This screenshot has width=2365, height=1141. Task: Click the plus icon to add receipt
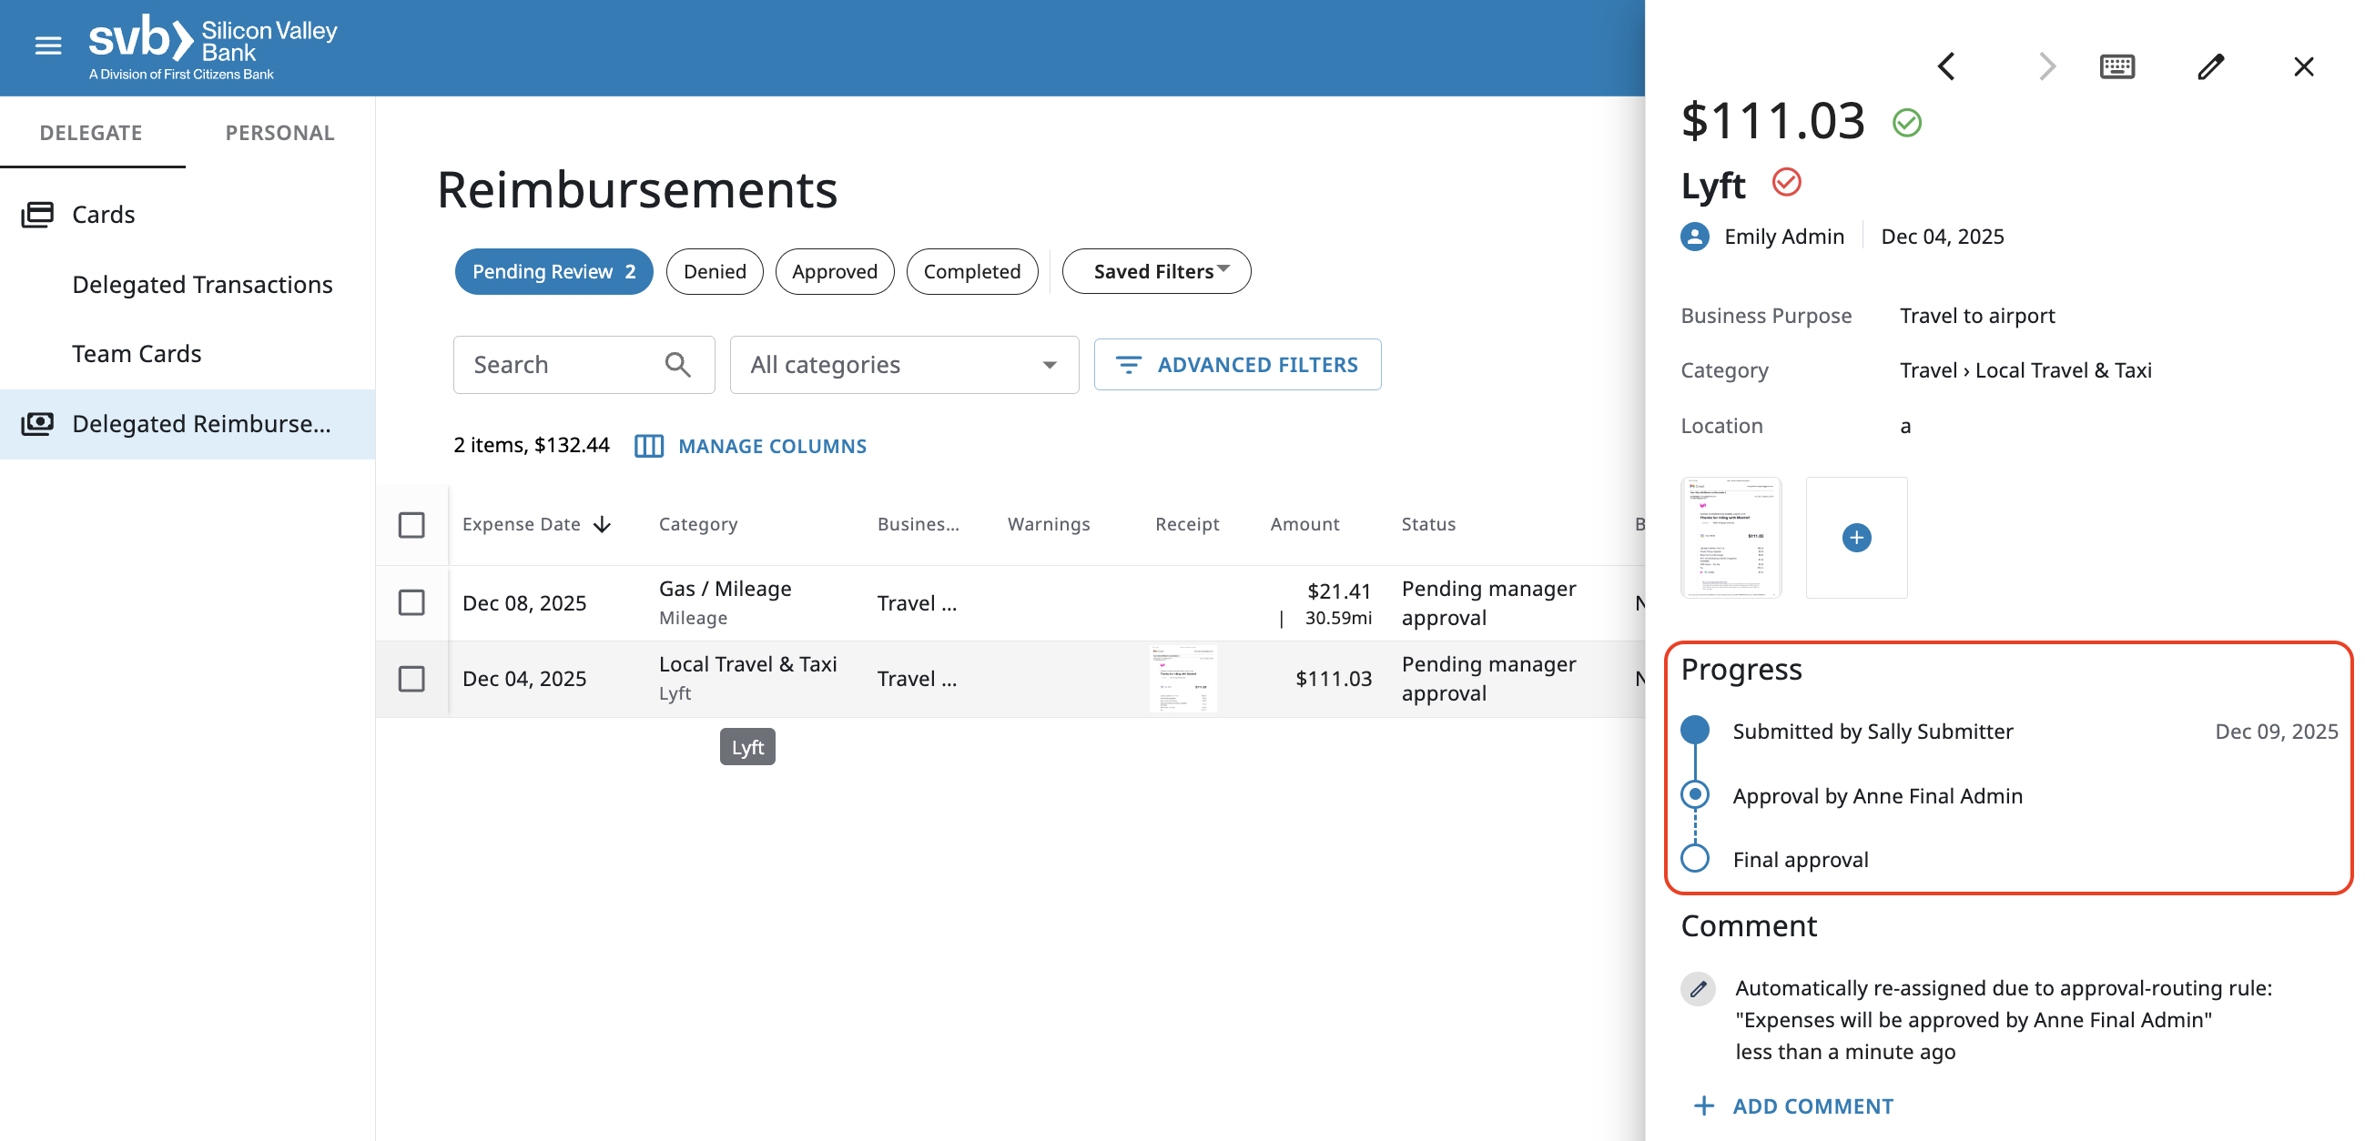tap(1855, 537)
